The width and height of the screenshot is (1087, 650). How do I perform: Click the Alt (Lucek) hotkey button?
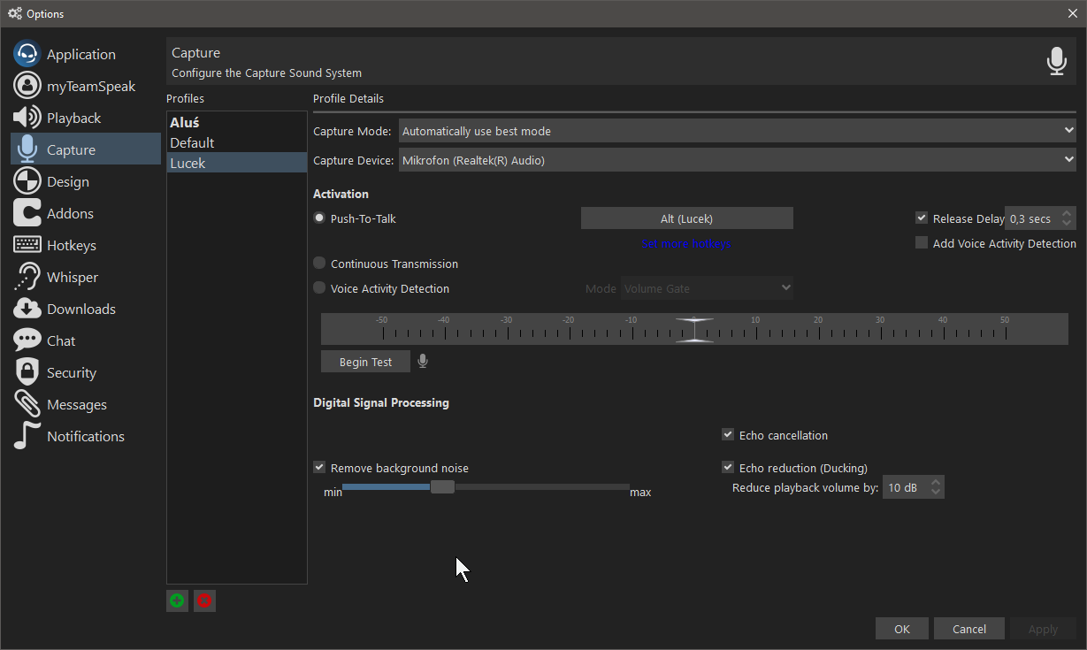(686, 218)
